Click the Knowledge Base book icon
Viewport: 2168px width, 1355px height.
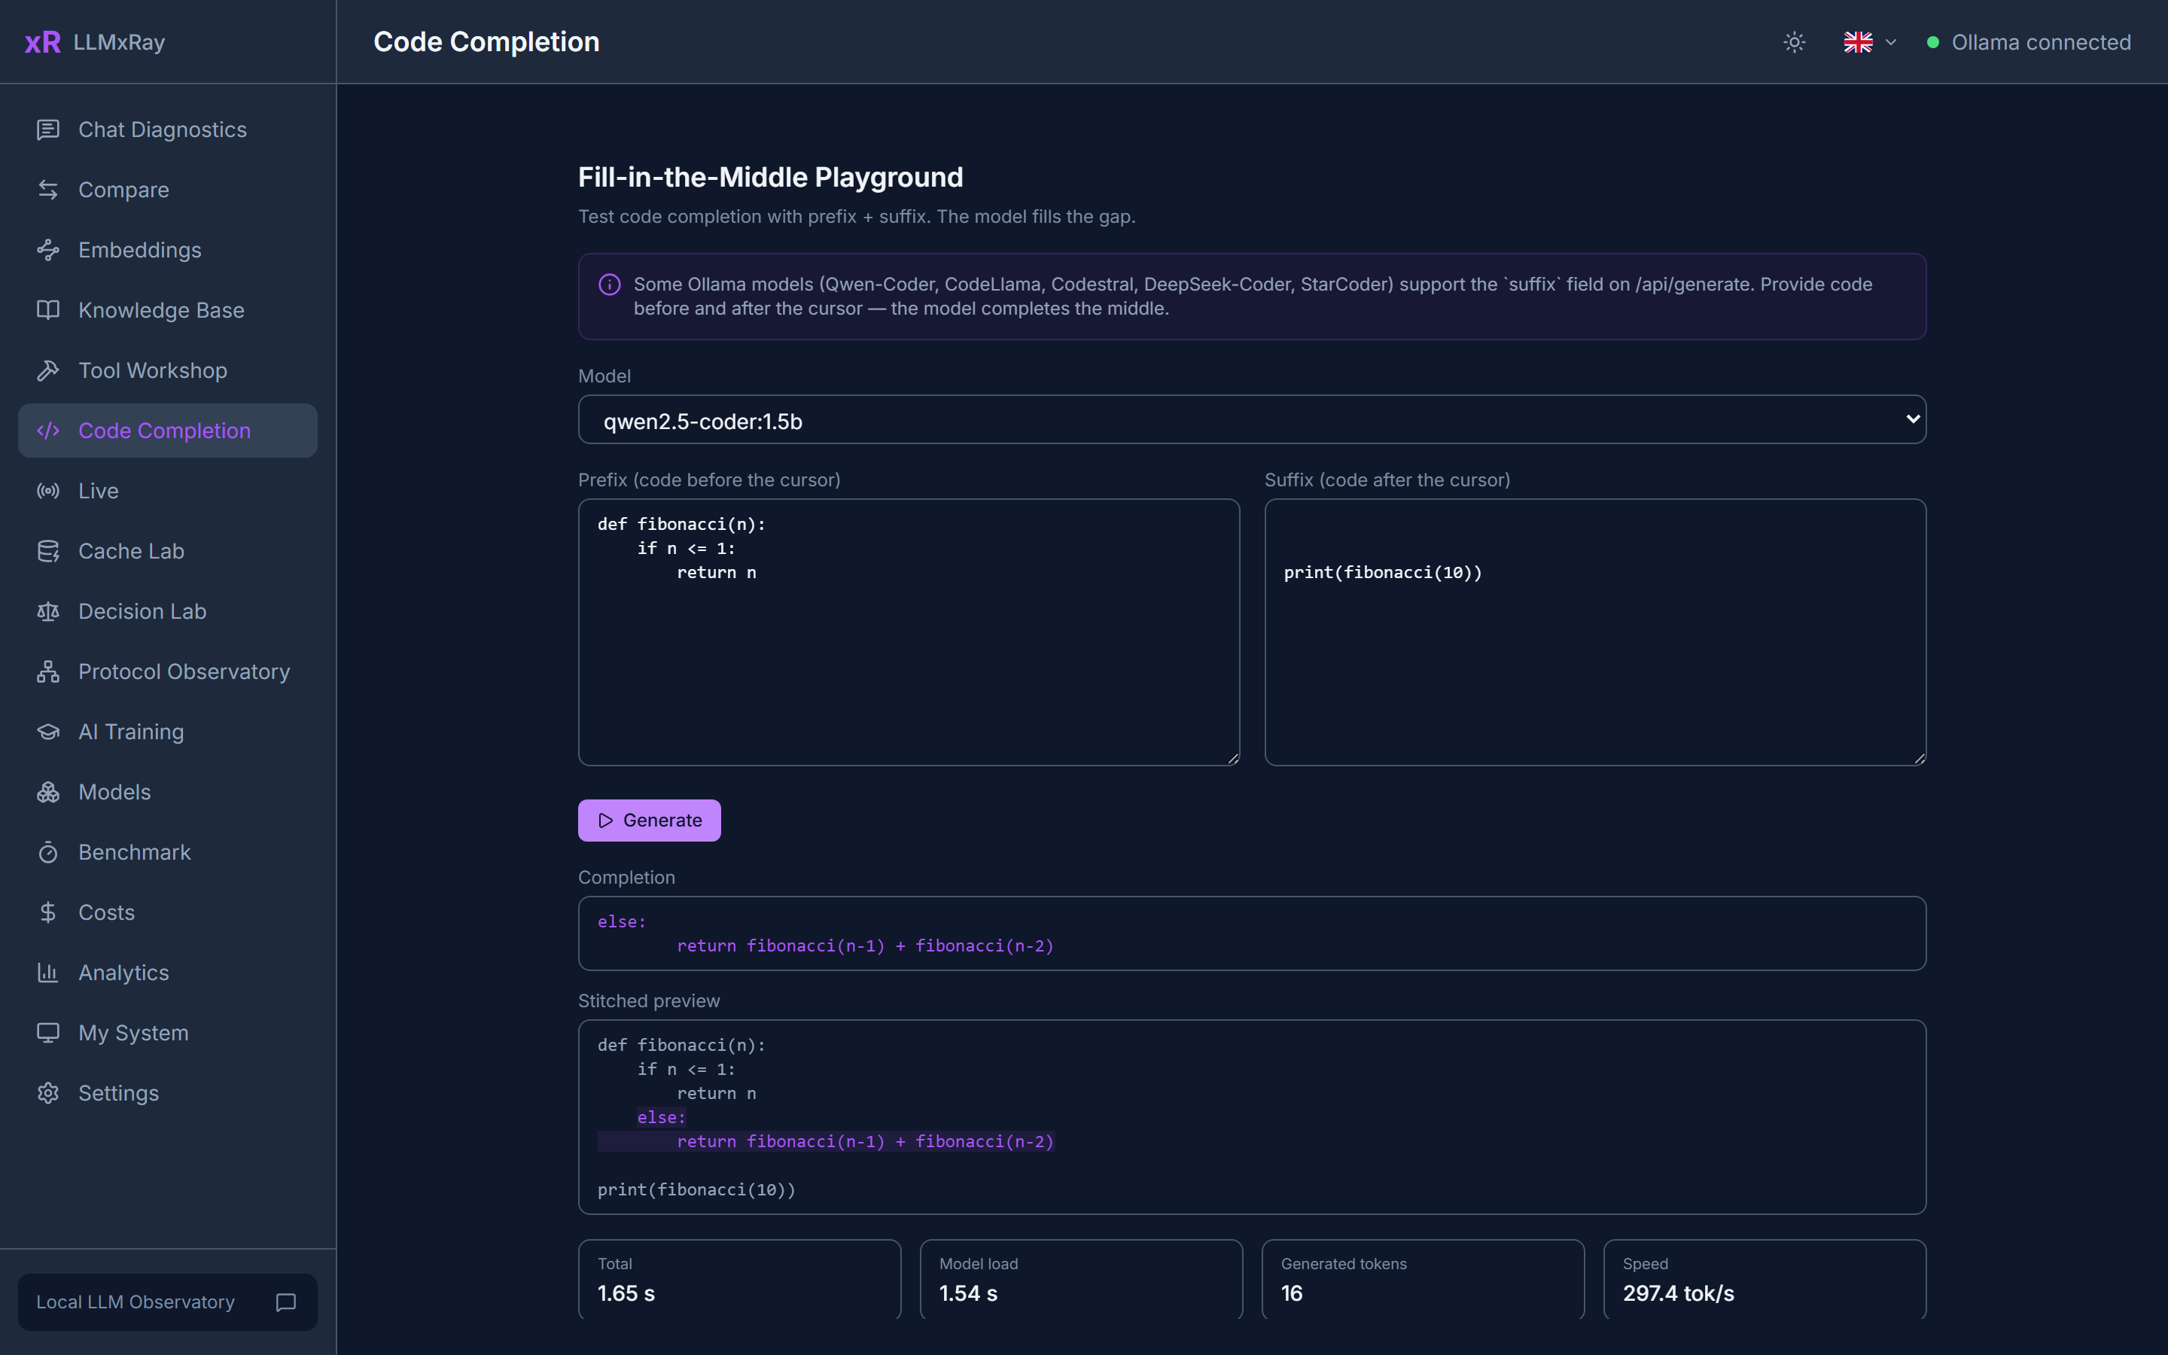pos(48,310)
